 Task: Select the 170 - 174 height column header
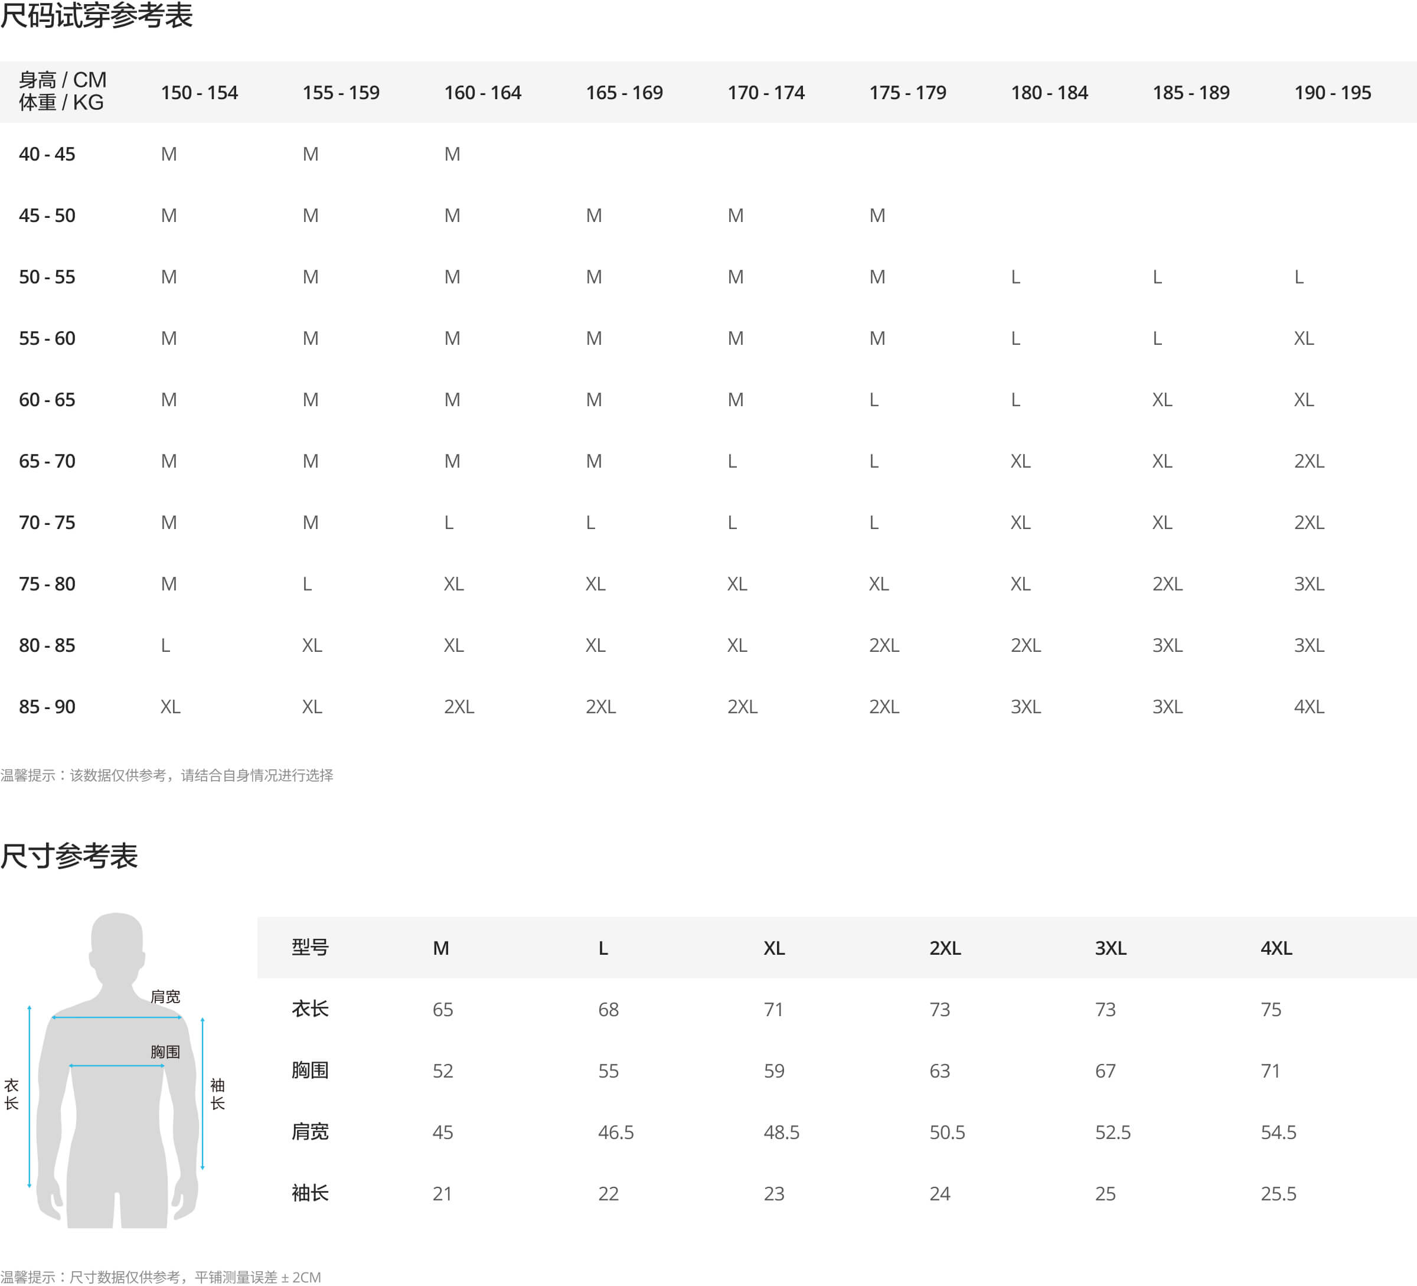click(765, 92)
